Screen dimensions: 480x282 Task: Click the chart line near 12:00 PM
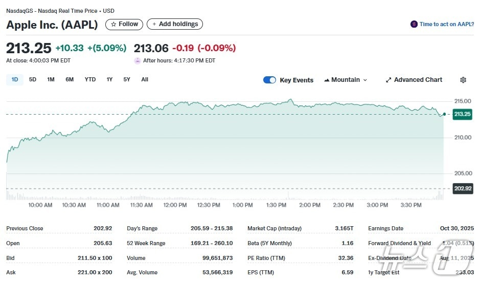(x=175, y=103)
